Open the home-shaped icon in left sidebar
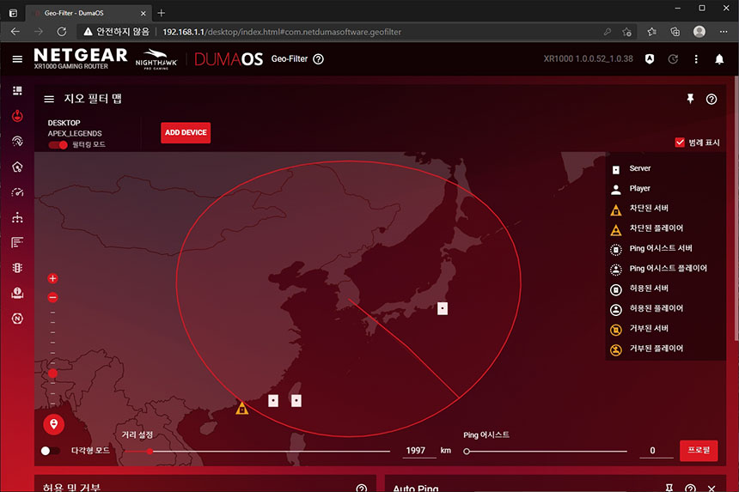 click(x=17, y=167)
